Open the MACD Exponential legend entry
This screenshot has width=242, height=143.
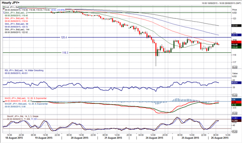(25, 98)
